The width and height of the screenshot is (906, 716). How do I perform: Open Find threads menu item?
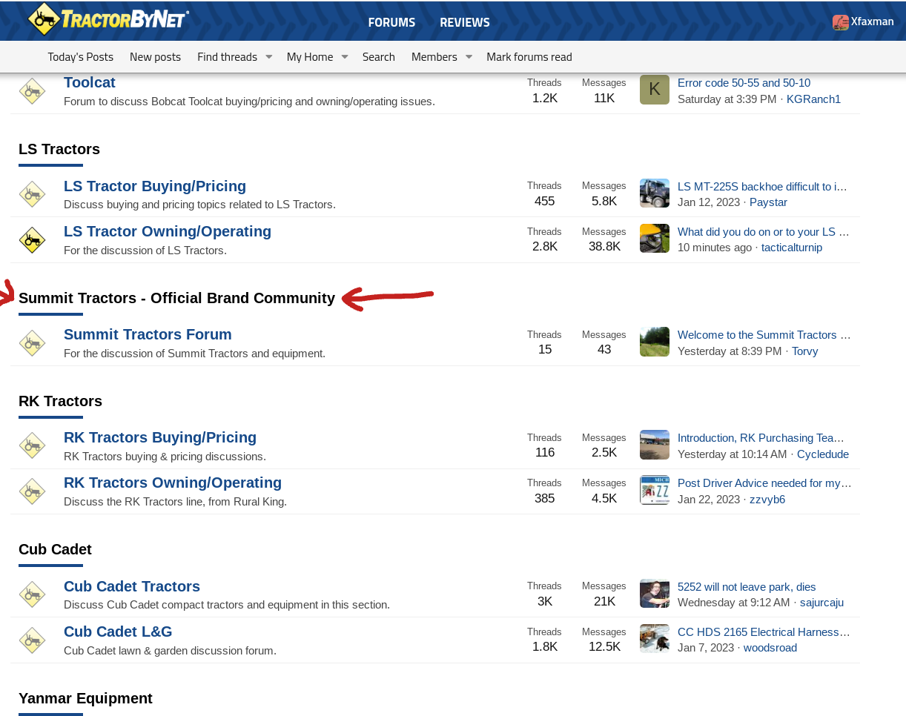(x=227, y=57)
